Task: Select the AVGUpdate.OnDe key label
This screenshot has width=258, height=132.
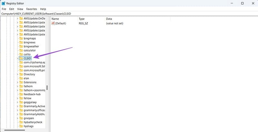Action: 34,18
